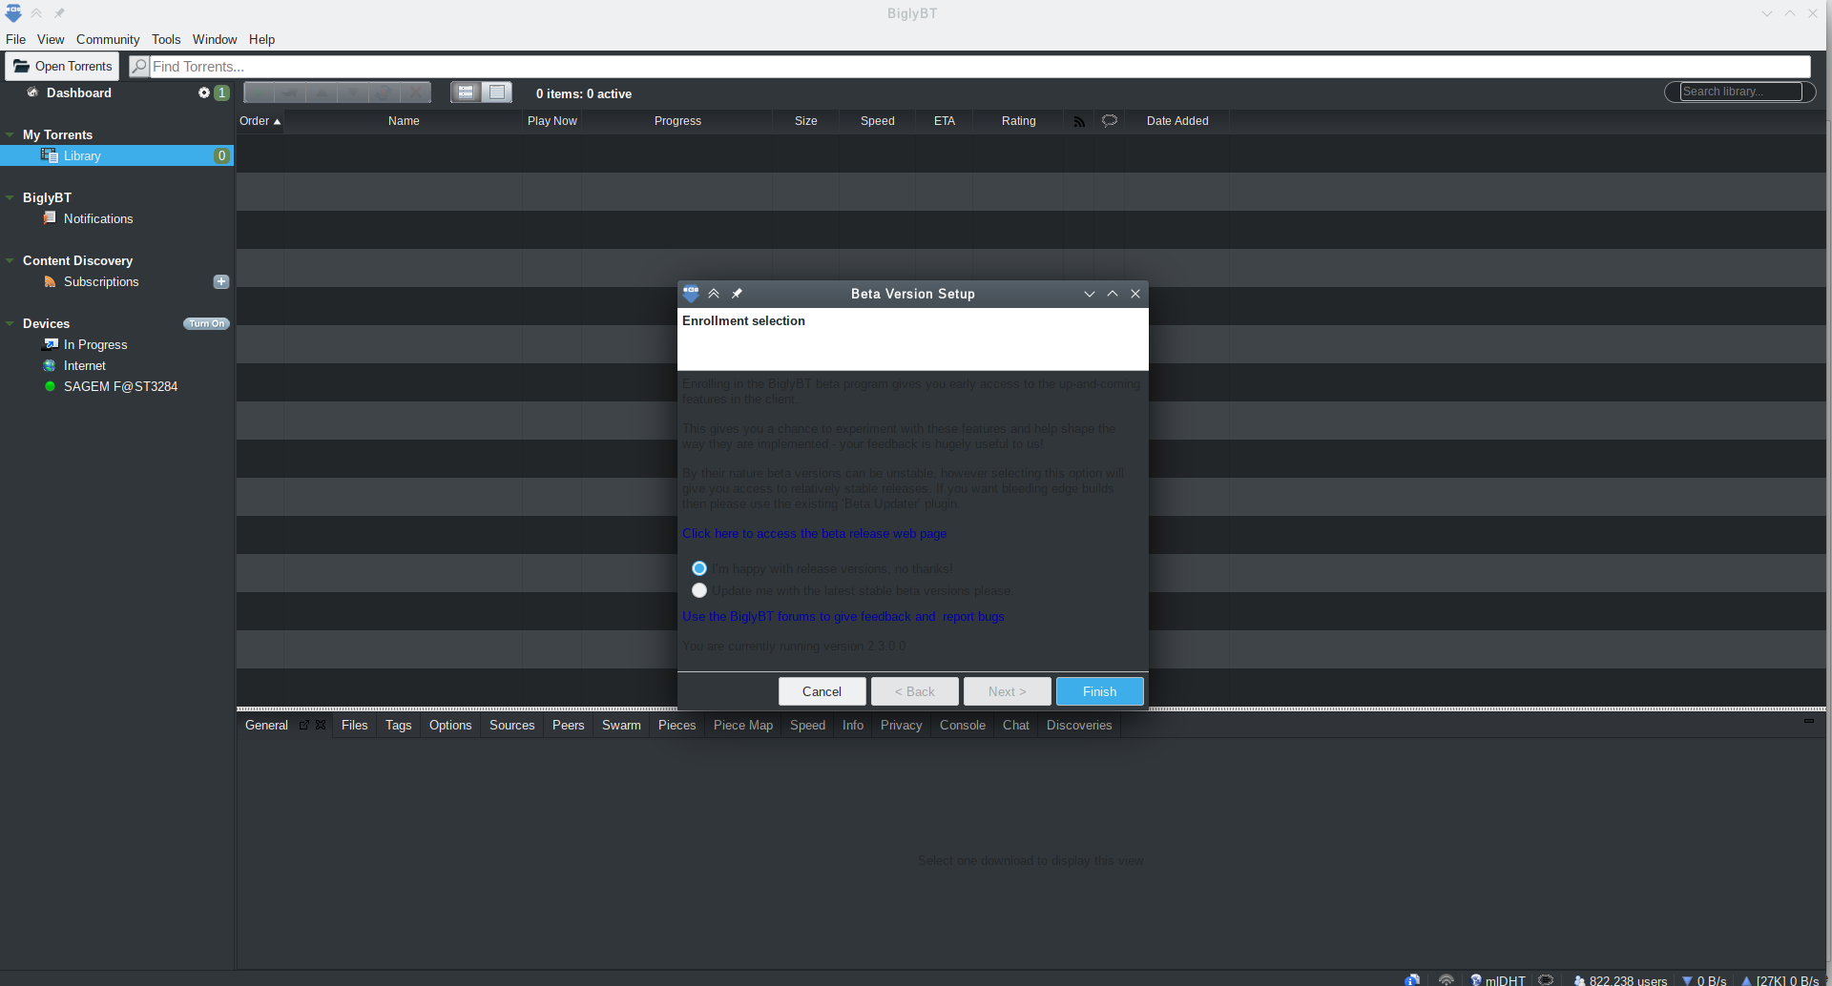Click the Finish button in Beta Version Setup
The height and width of the screenshot is (986, 1832).
pos(1099,690)
